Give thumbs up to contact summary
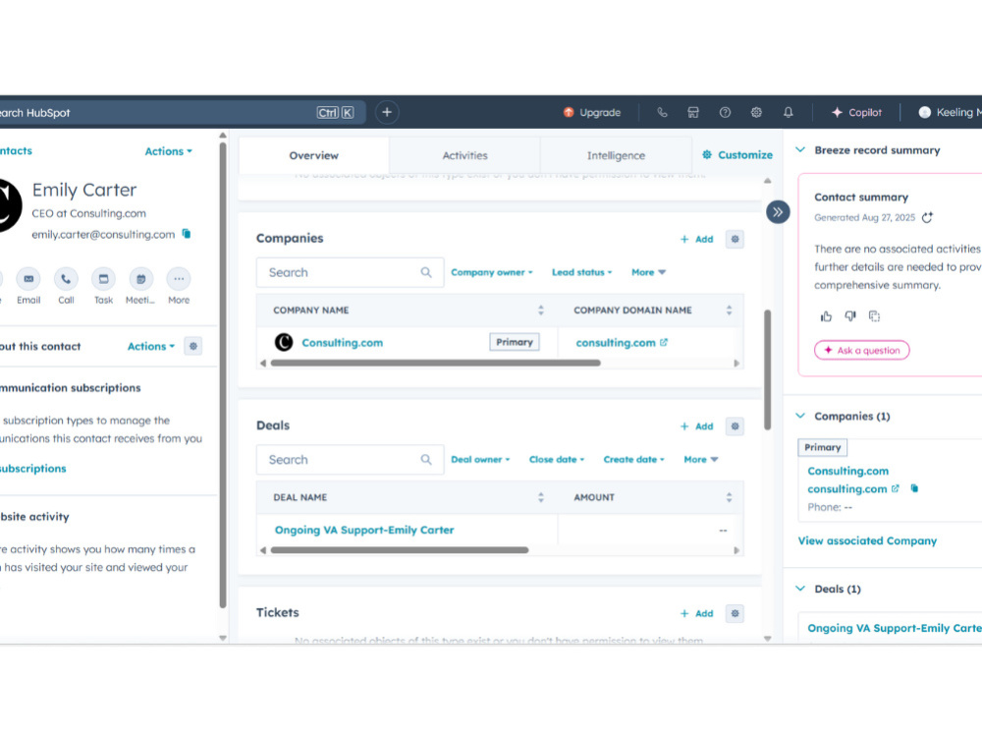The height and width of the screenshot is (737, 982). coord(826,316)
